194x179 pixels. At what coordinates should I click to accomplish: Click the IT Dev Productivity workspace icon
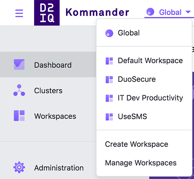coord(109,98)
